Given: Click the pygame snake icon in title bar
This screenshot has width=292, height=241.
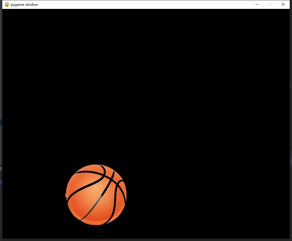Looking at the screenshot, I should click(7, 5).
